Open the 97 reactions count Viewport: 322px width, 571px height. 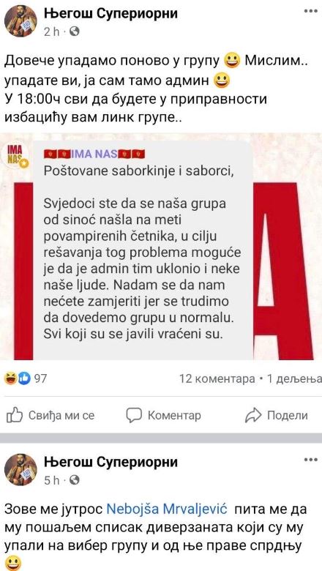(40, 379)
